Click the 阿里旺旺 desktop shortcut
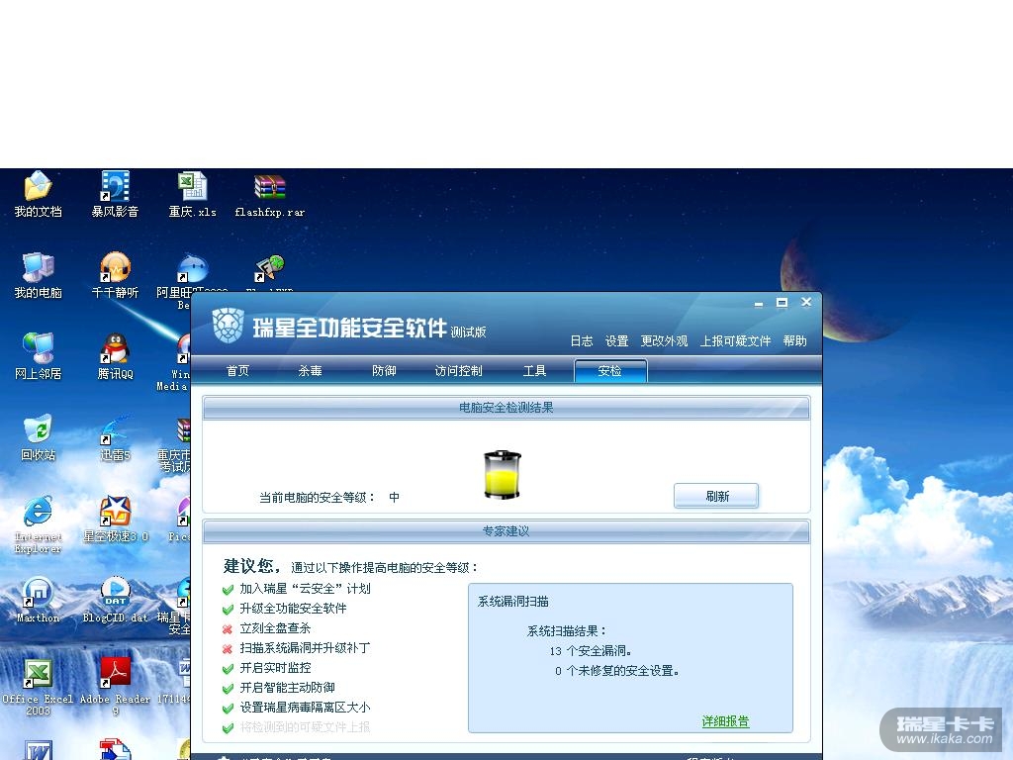This screenshot has width=1013, height=760. 193,269
